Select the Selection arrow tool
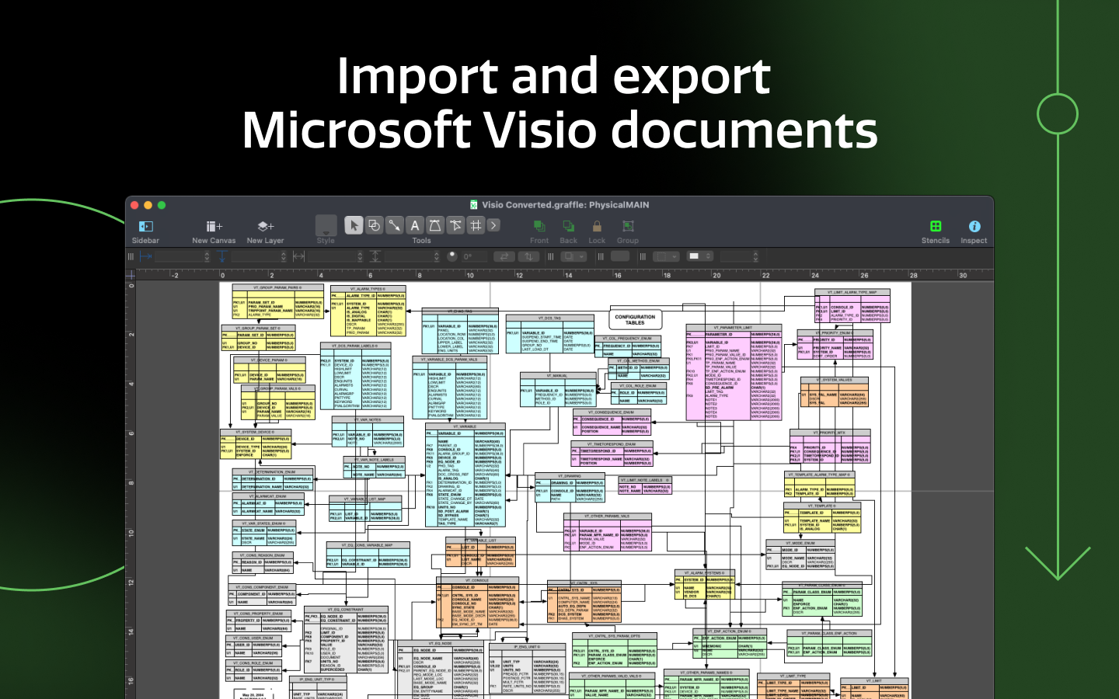The height and width of the screenshot is (699, 1119). tap(354, 225)
